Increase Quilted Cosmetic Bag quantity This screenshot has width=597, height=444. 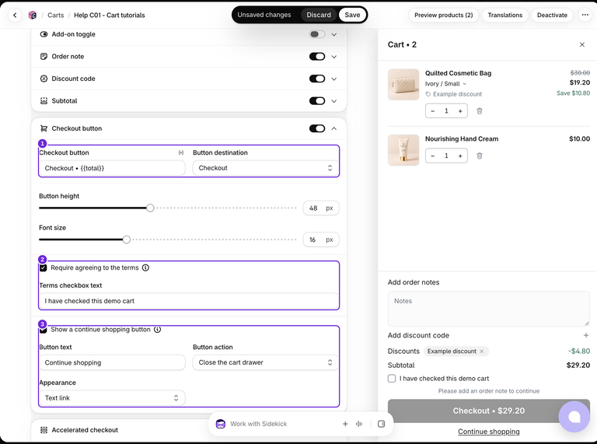click(460, 111)
